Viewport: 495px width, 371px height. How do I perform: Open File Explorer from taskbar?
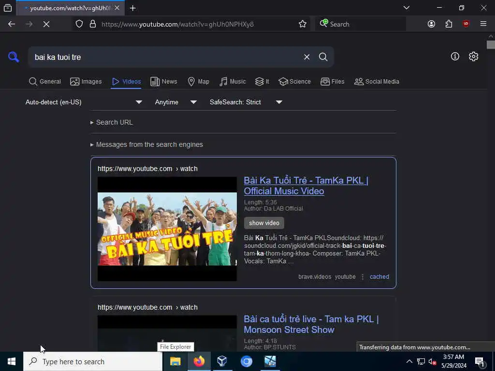[175, 361]
